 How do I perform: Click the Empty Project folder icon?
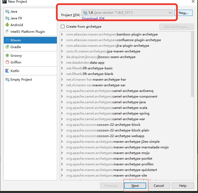click(7, 80)
